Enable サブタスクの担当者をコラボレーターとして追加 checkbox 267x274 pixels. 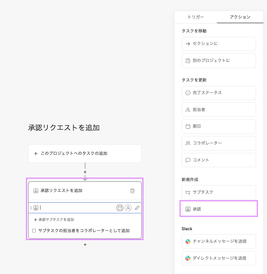34,231
